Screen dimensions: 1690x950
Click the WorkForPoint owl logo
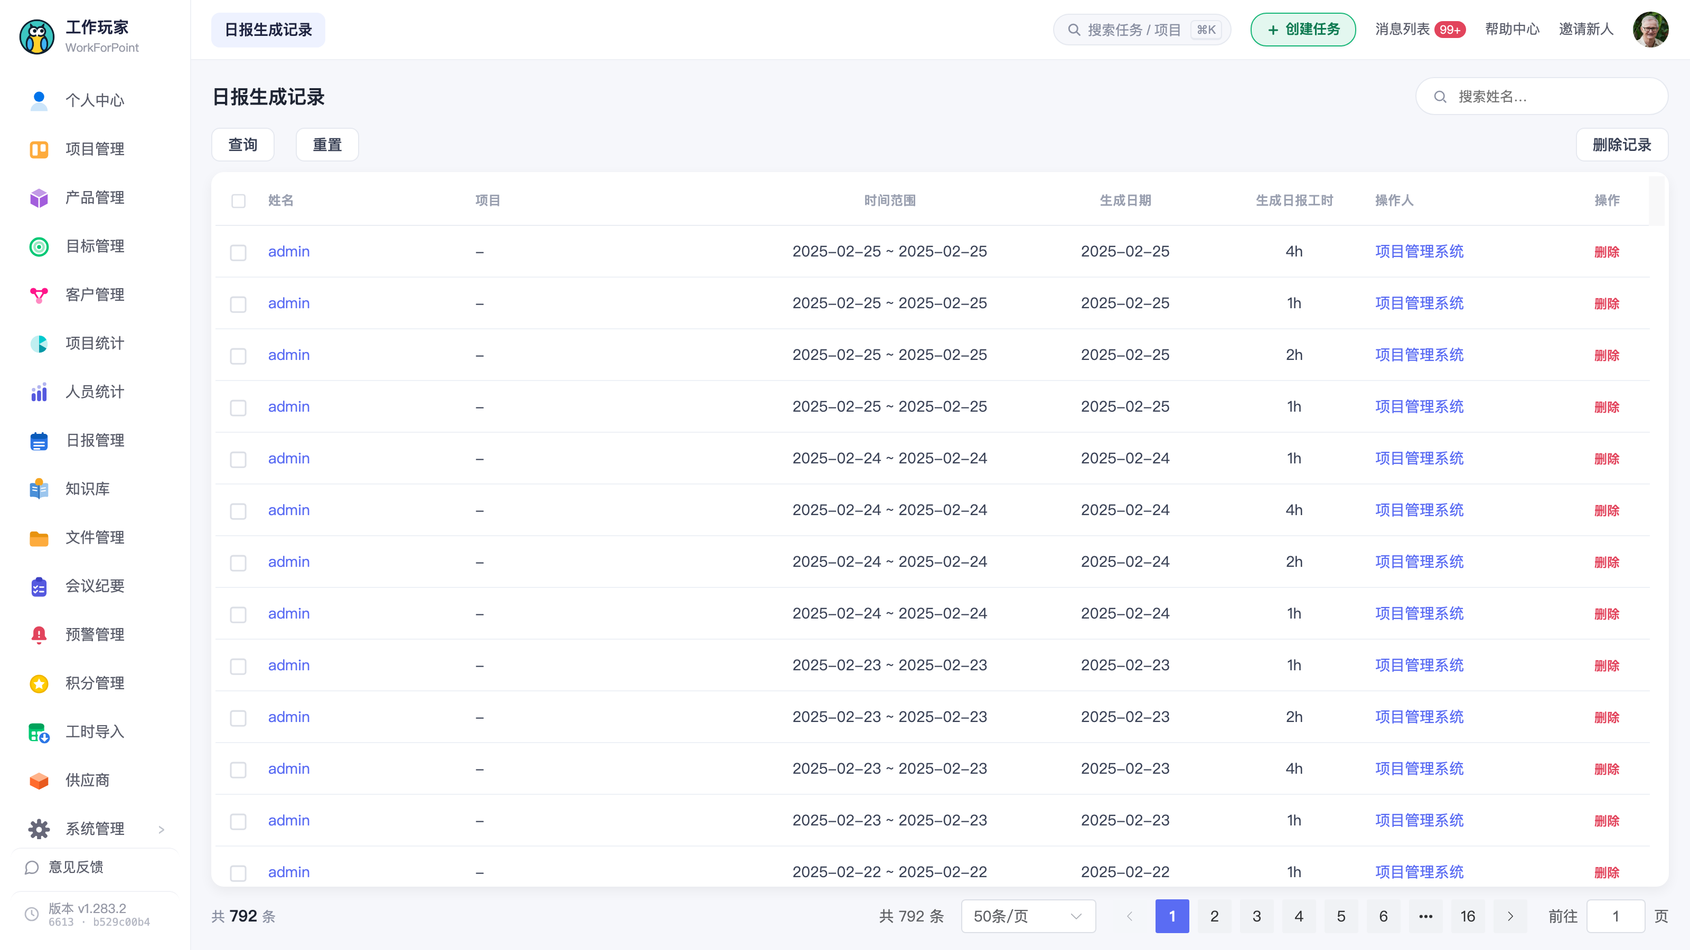tap(37, 37)
